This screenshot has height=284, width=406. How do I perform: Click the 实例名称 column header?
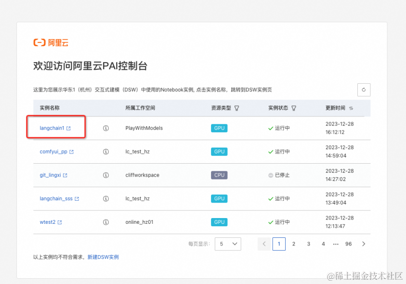click(x=50, y=108)
